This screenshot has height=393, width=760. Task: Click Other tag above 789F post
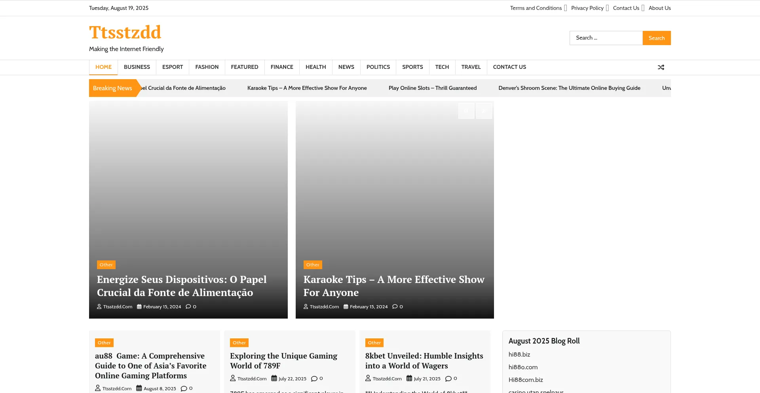pyautogui.click(x=239, y=343)
